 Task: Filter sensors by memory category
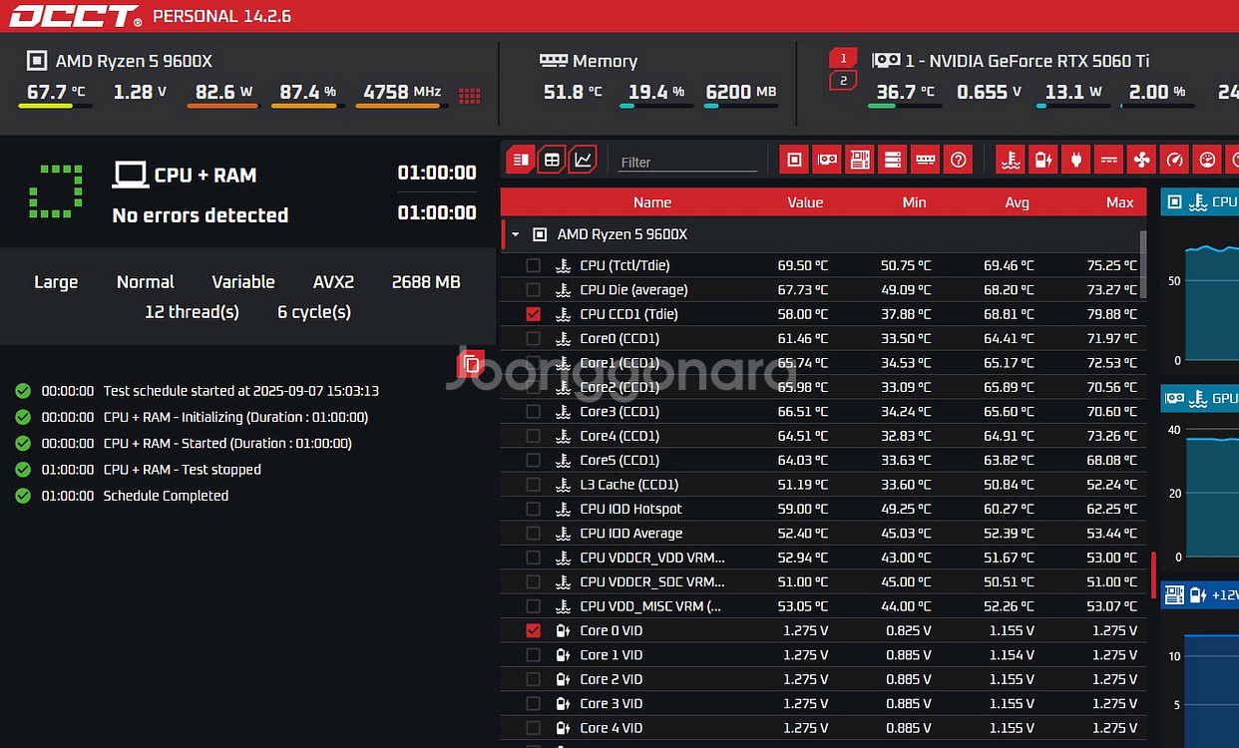tap(926, 160)
